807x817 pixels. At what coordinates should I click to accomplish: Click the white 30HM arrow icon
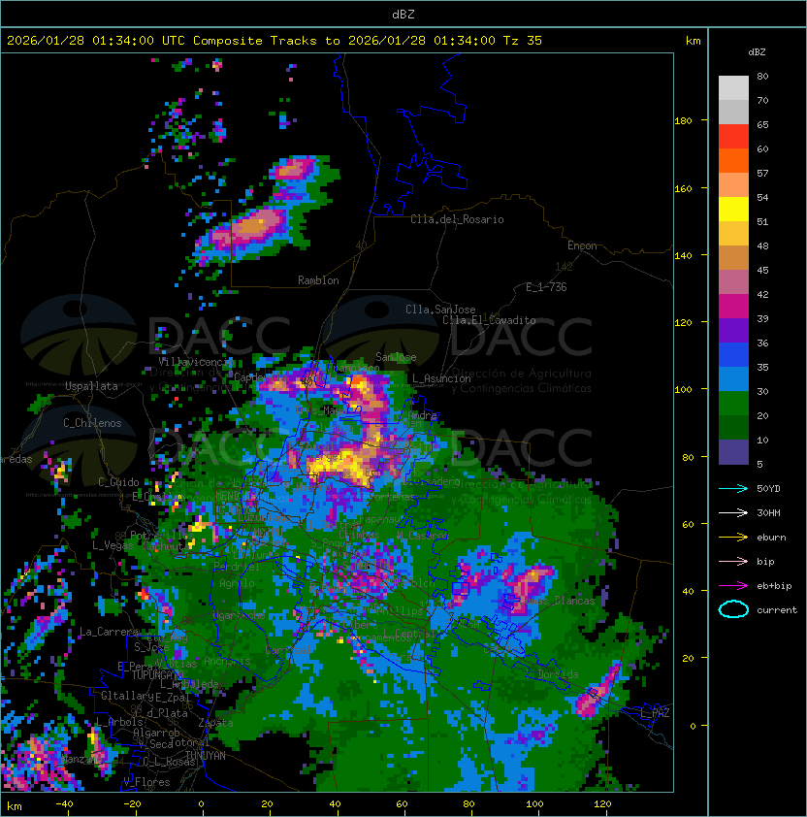[x=733, y=512]
